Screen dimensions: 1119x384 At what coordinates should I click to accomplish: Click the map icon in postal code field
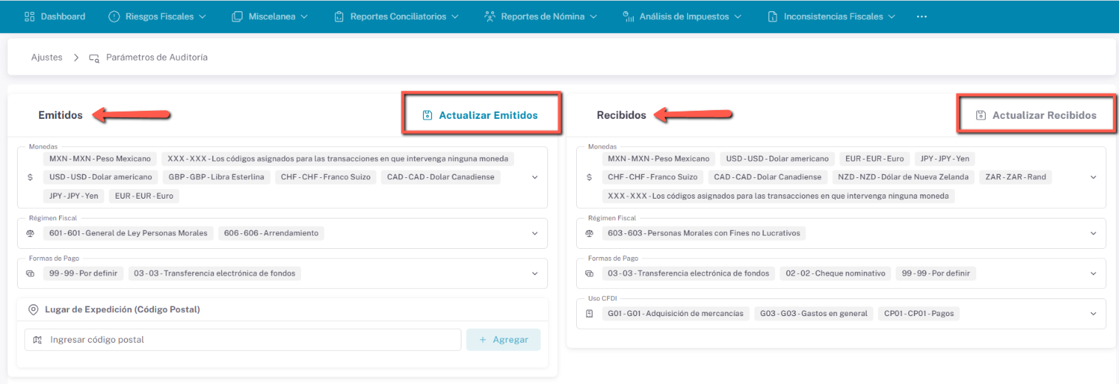coord(38,340)
